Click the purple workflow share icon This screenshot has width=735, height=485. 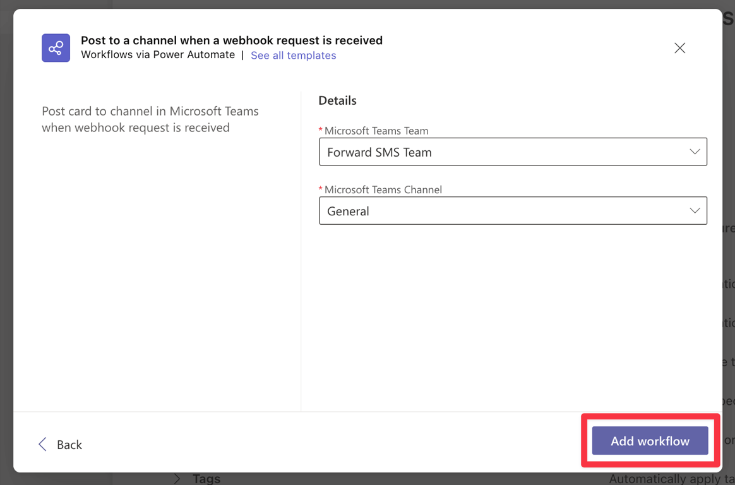56,48
